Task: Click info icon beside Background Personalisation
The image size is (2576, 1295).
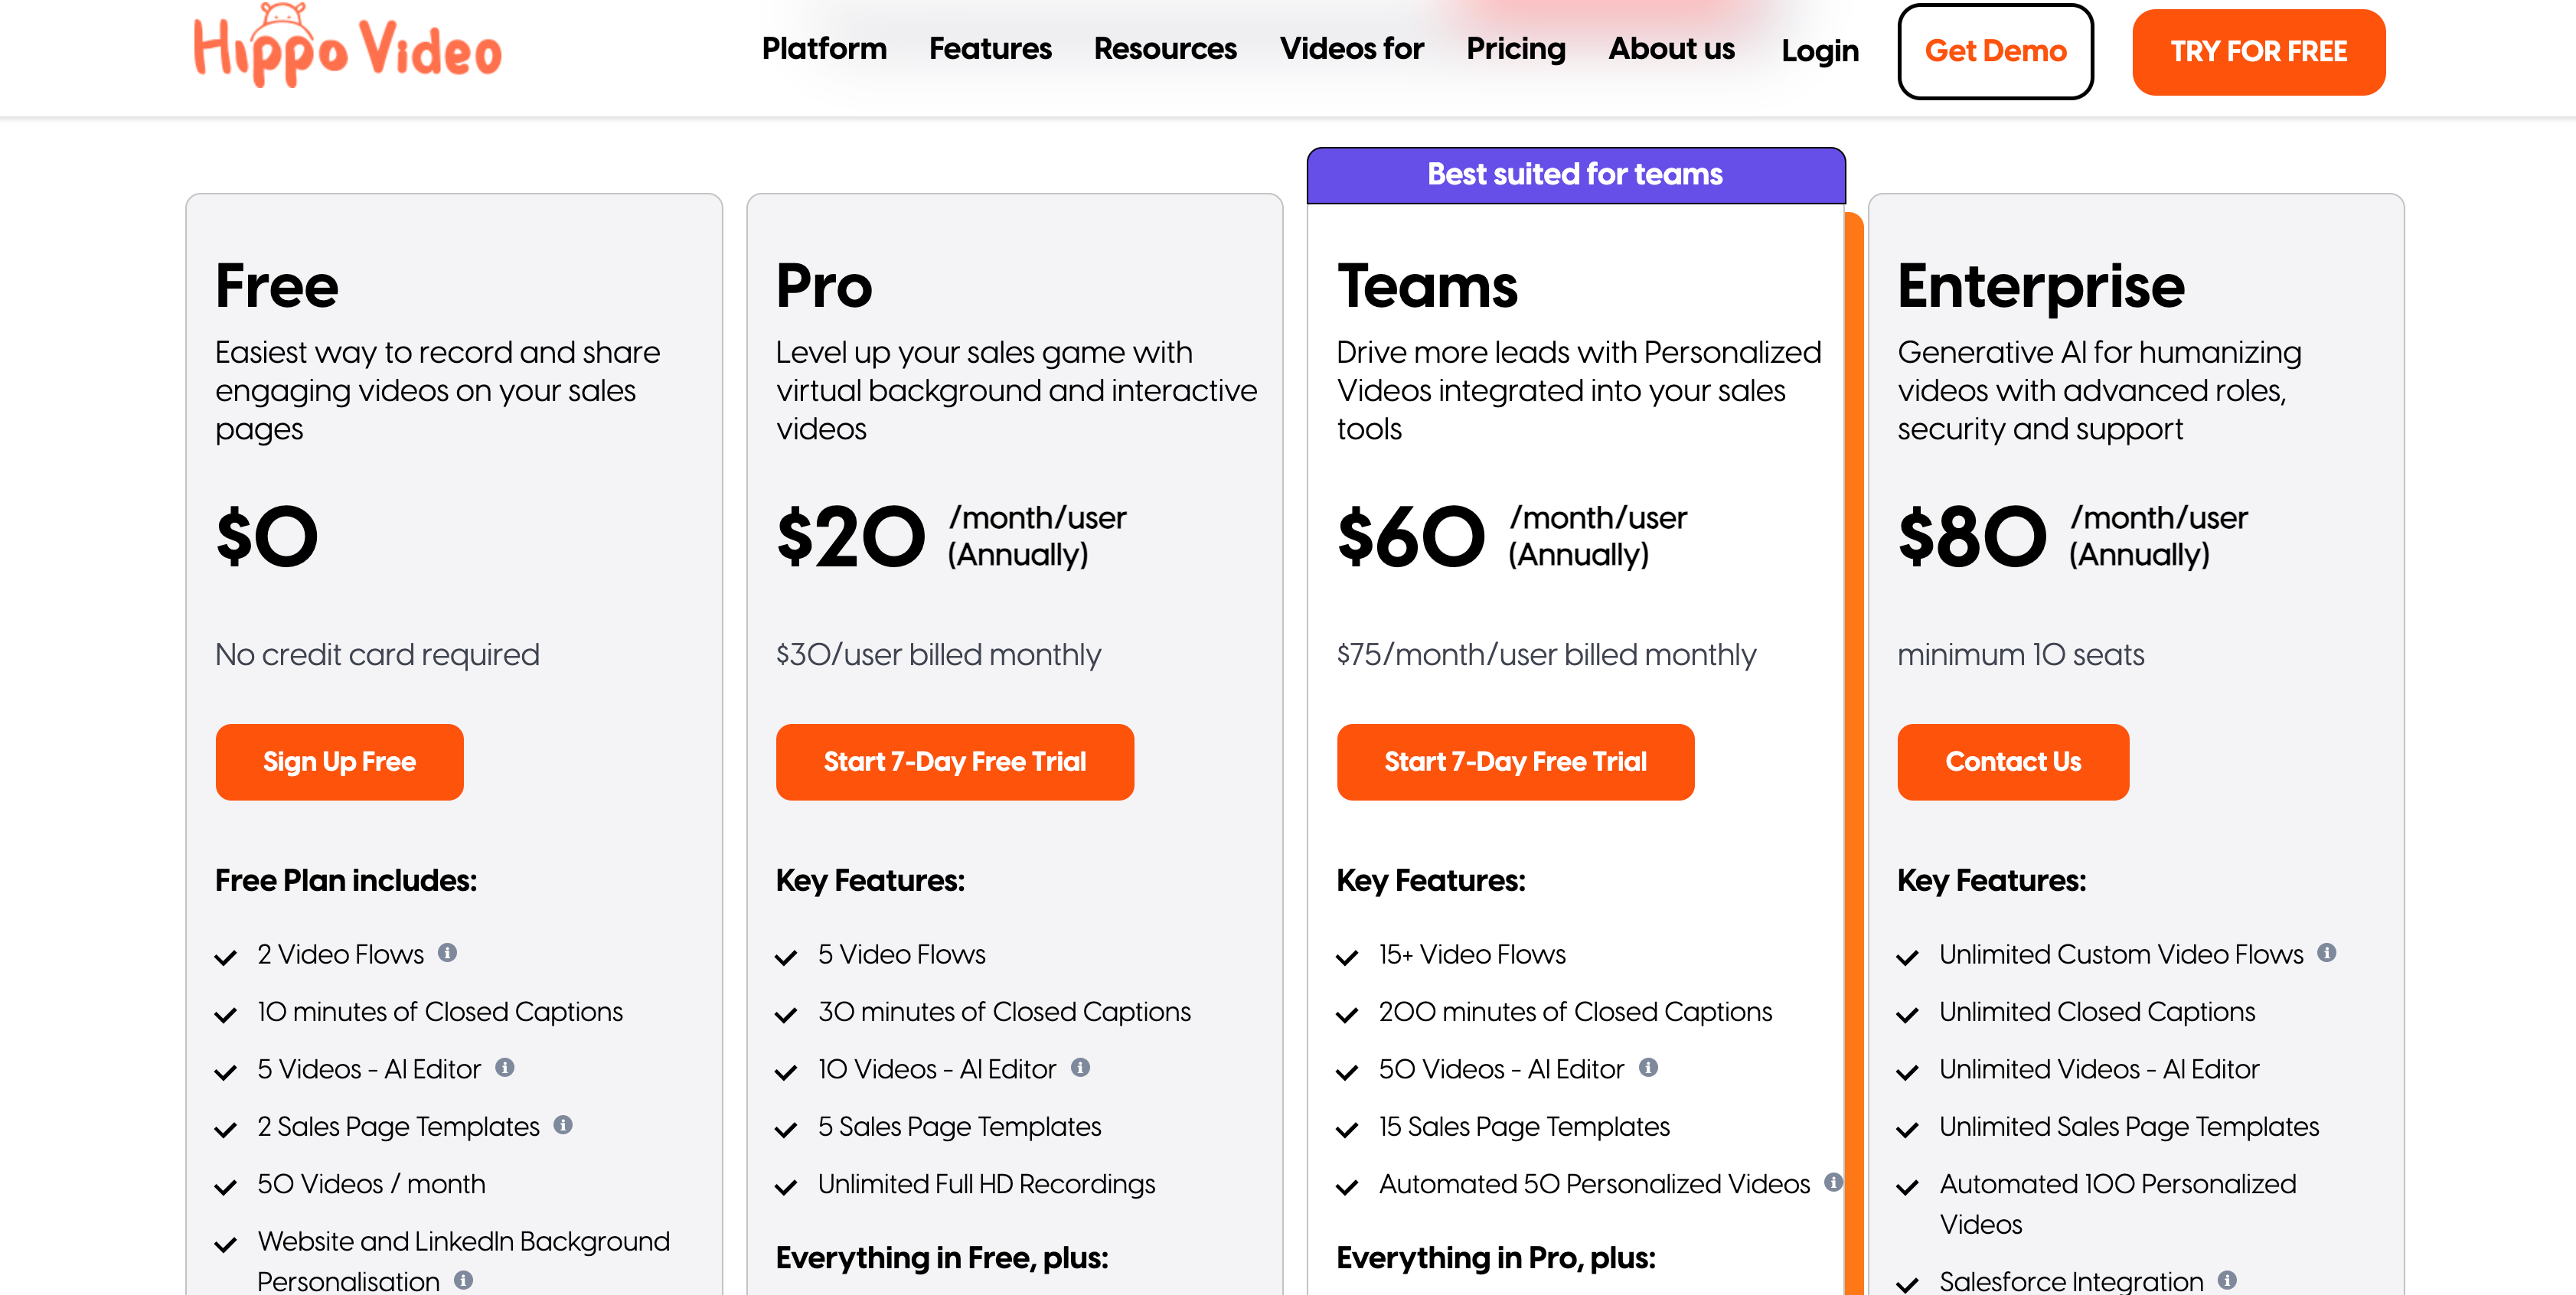Action: coord(463,1280)
